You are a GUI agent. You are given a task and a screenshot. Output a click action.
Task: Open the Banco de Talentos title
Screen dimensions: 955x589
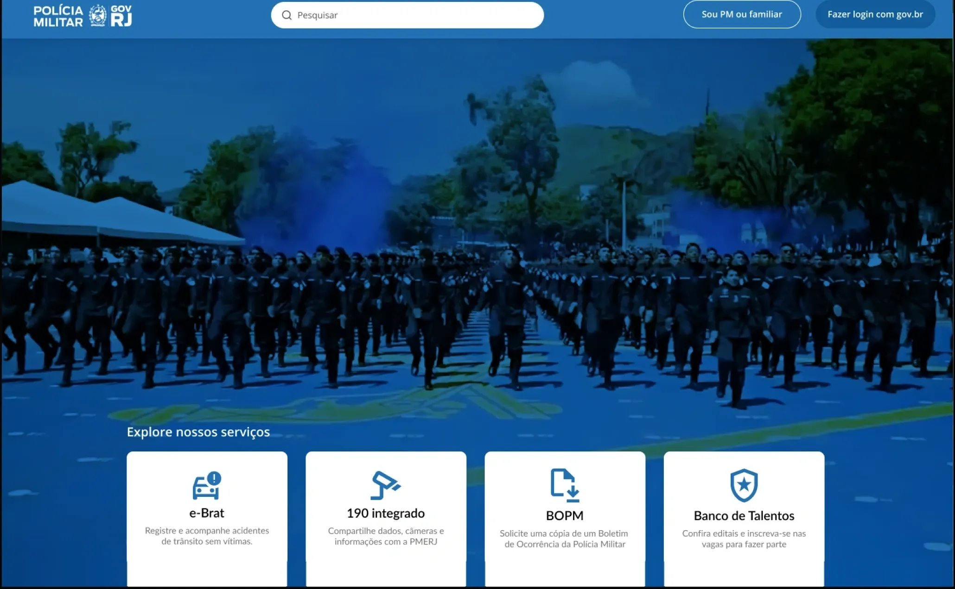(744, 515)
